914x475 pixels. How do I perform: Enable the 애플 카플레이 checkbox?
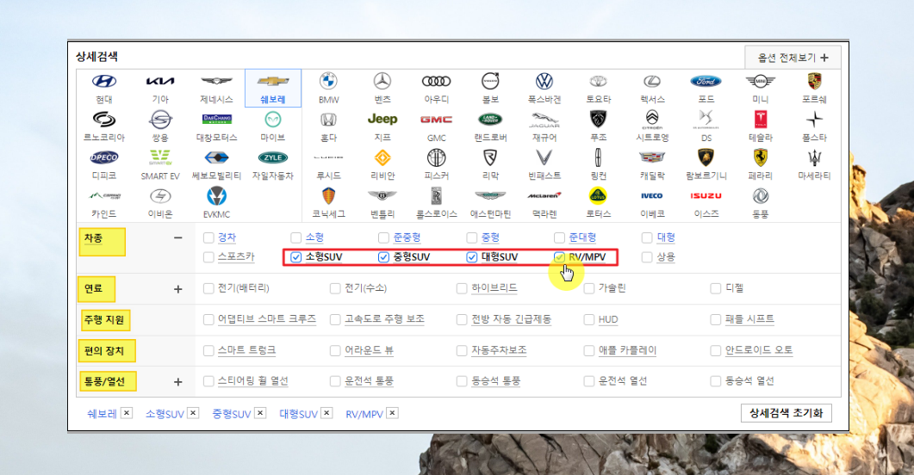point(588,350)
